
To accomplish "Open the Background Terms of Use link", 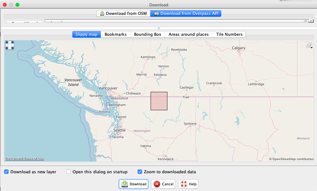I will pyautogui.click(x=24, y=159).
